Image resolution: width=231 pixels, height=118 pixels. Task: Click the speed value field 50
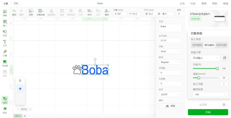pyautogui.click(x=224, y=78)
